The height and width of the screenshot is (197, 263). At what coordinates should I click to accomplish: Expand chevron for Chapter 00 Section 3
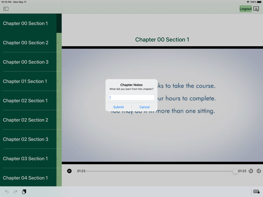click(x=58, y=62)
